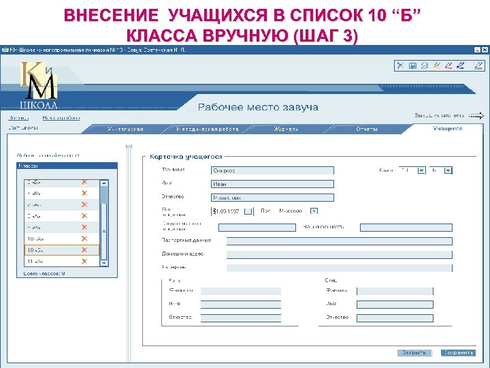Click the birth certificate input field
This screenshot has height=368, width=490.
(x=257, y=228)
